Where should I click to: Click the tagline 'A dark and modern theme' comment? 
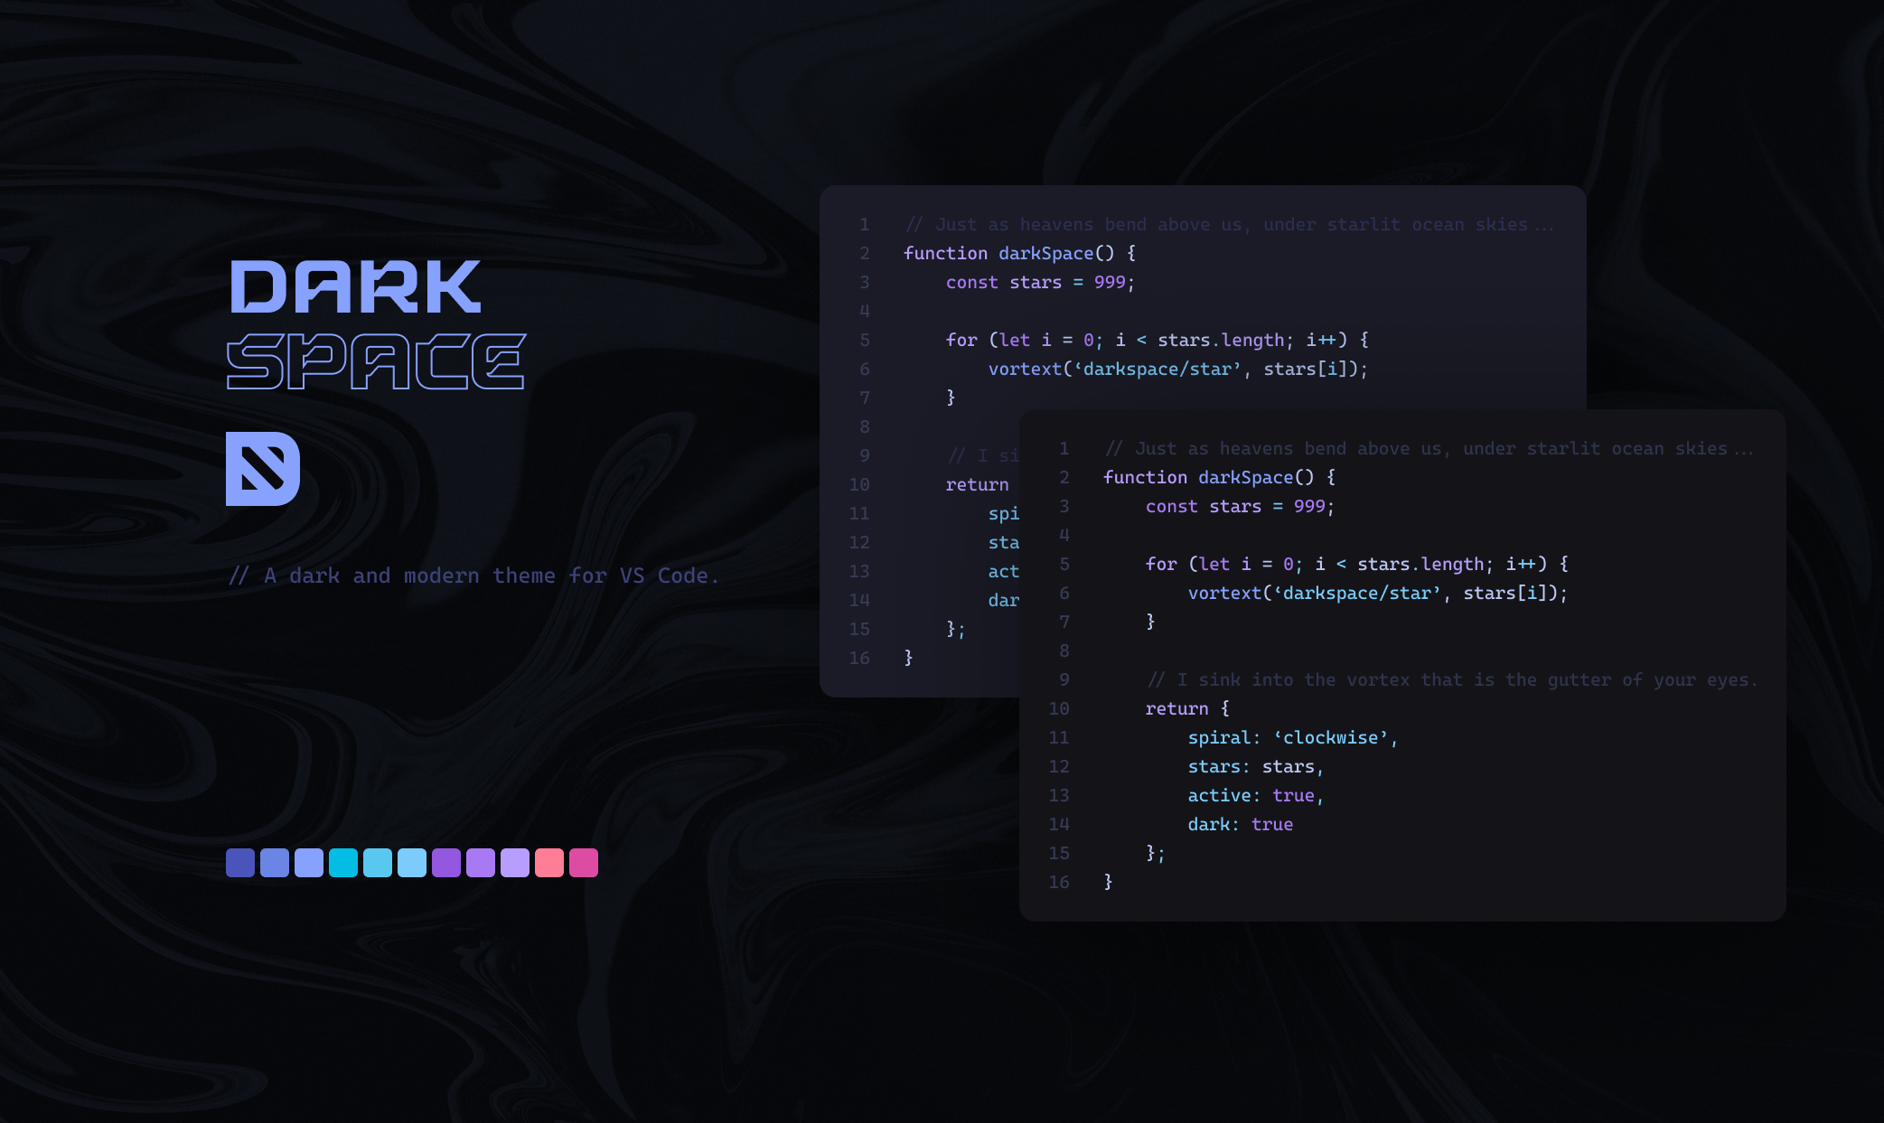(x=473, y=576)
